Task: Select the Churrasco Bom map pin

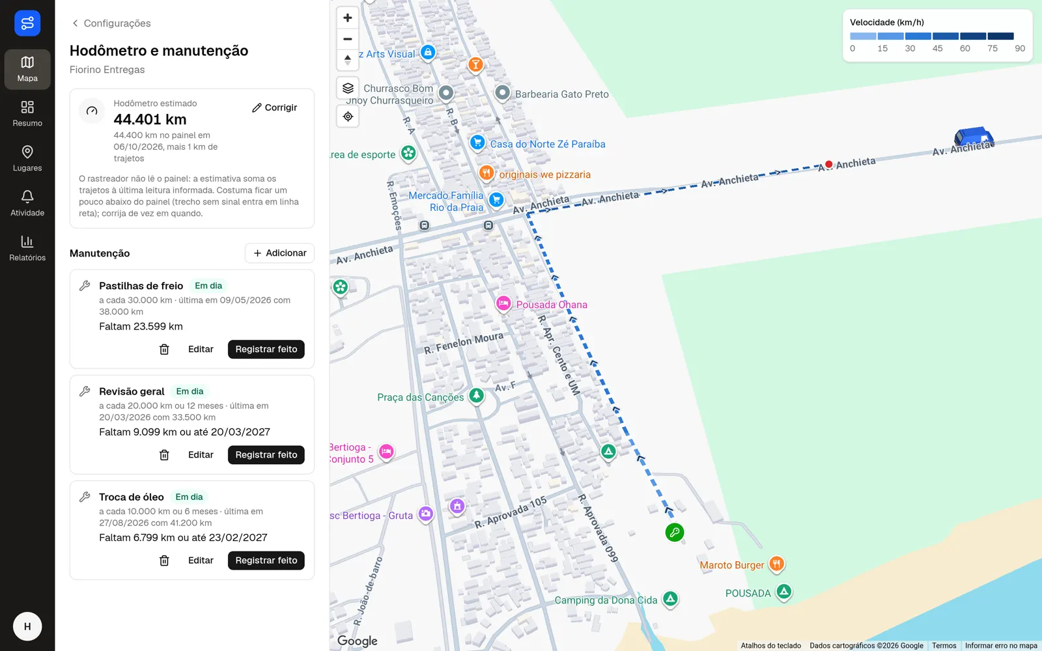Action: (x=446, y=94)
